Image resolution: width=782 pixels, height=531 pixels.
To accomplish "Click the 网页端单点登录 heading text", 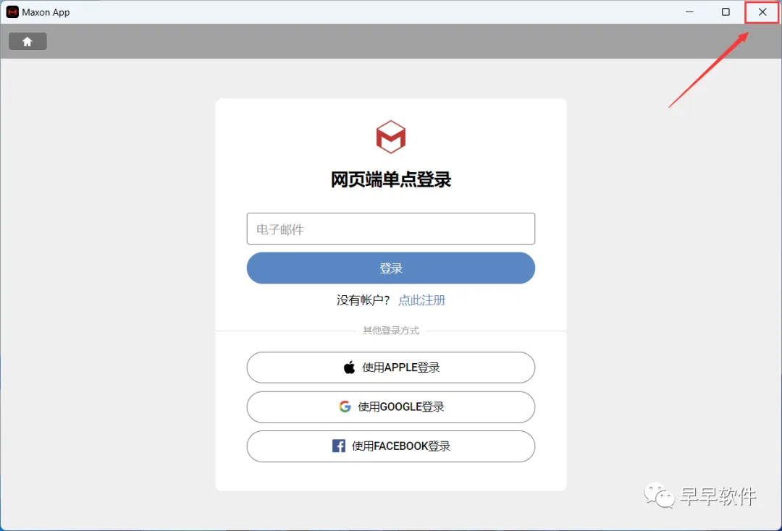I will (x=390, y=179).
